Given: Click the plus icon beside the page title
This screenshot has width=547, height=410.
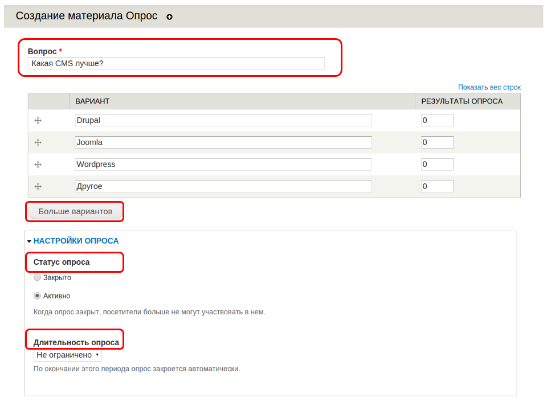Looking at the screenshot, I should point(169,17).
